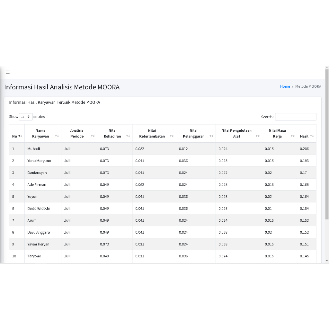Image resolution: width=329 pixels, height=329 pixels.
Task: Focus the Search input field
Action: point(296,117)
